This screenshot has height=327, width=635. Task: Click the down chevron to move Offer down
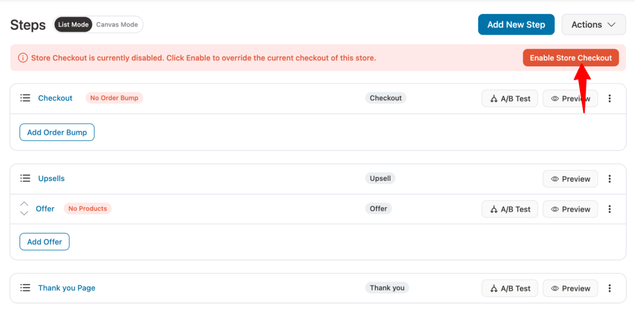pos(24,214)
